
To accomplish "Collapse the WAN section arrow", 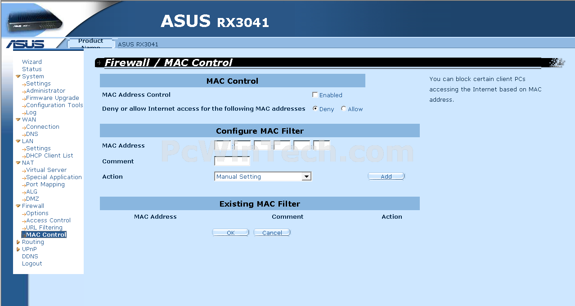I will 18,120.
